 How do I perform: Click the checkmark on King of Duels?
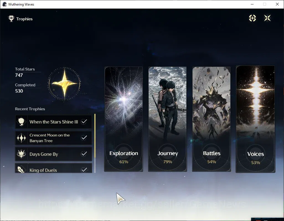click(84, 170)
